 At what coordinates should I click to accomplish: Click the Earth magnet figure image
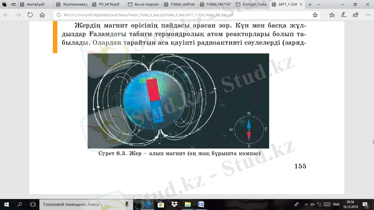click(178, 101)
